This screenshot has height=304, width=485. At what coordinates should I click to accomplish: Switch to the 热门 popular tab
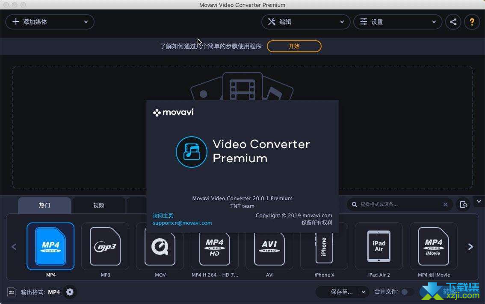(x=44, y=205)
